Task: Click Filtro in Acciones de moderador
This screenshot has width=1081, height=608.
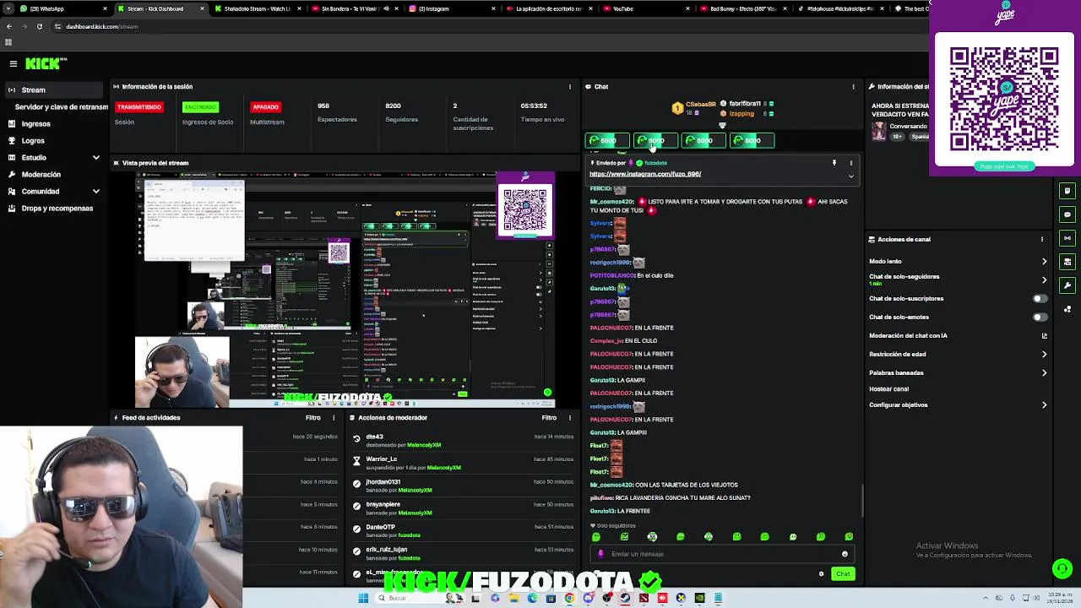Action: coord(549,417)
